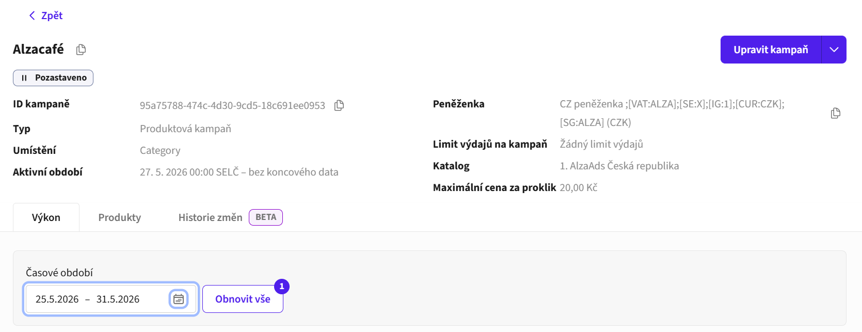This screenshot has width=862, height=332.
Task: Click the CZ peněženka wallet description
Action: [672, 113]
